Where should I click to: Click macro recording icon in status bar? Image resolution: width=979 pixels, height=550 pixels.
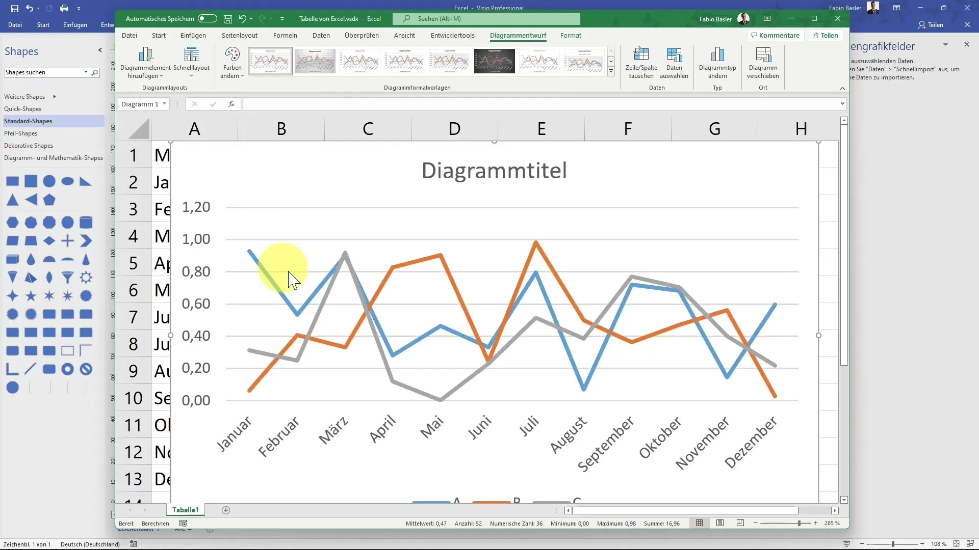tap(183, 523)
